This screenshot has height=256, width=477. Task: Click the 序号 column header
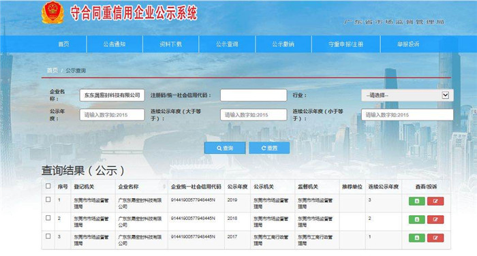pos(63,187)
